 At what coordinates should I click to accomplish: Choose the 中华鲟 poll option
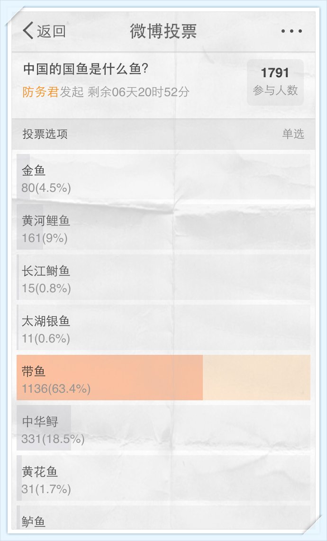[163, 428]
